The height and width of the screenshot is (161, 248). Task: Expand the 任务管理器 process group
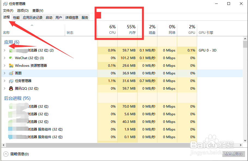click(x=5, y=81)
